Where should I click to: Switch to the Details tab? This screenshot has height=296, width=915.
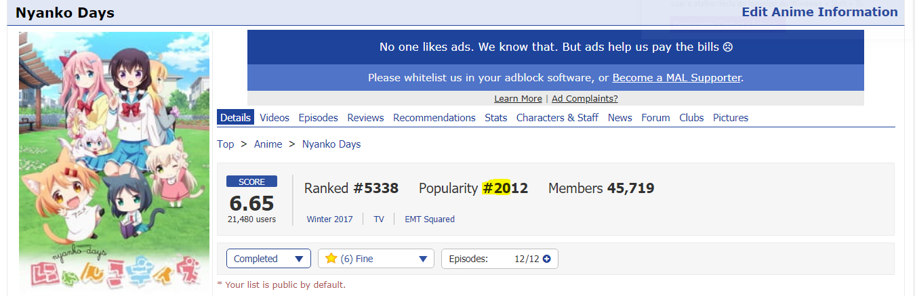click(x=236, y=117)
